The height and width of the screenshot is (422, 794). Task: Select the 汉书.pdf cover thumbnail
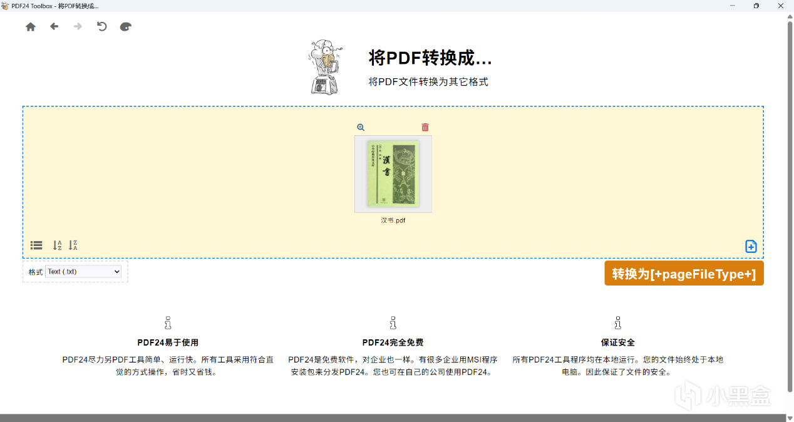point(393,174)
